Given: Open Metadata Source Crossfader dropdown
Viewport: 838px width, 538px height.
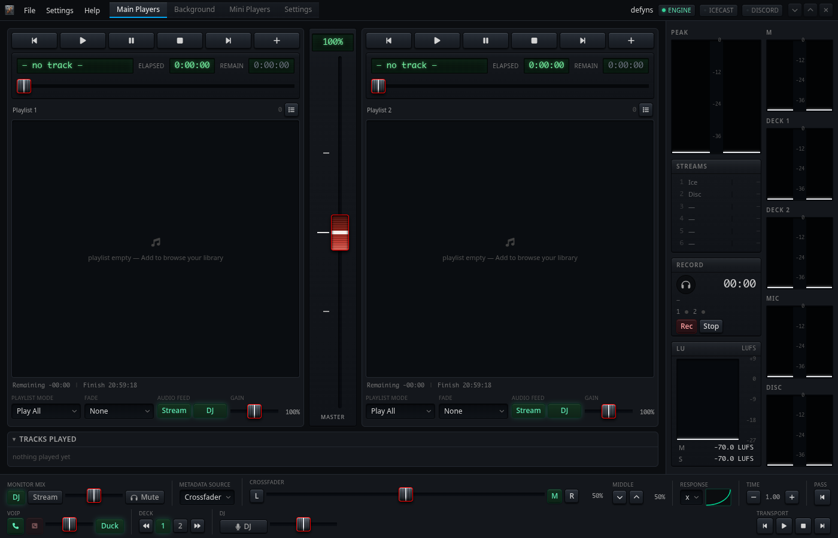Looking at the screenshot, I should click(x=207, y=497).
